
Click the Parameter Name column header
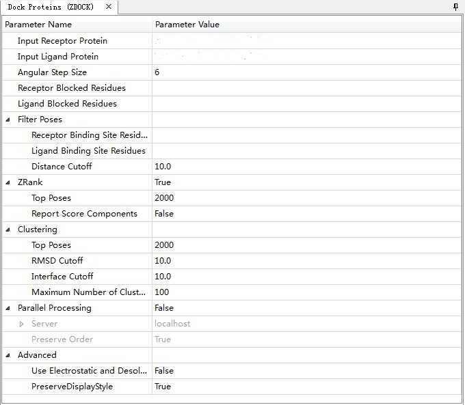pos(77,25)
